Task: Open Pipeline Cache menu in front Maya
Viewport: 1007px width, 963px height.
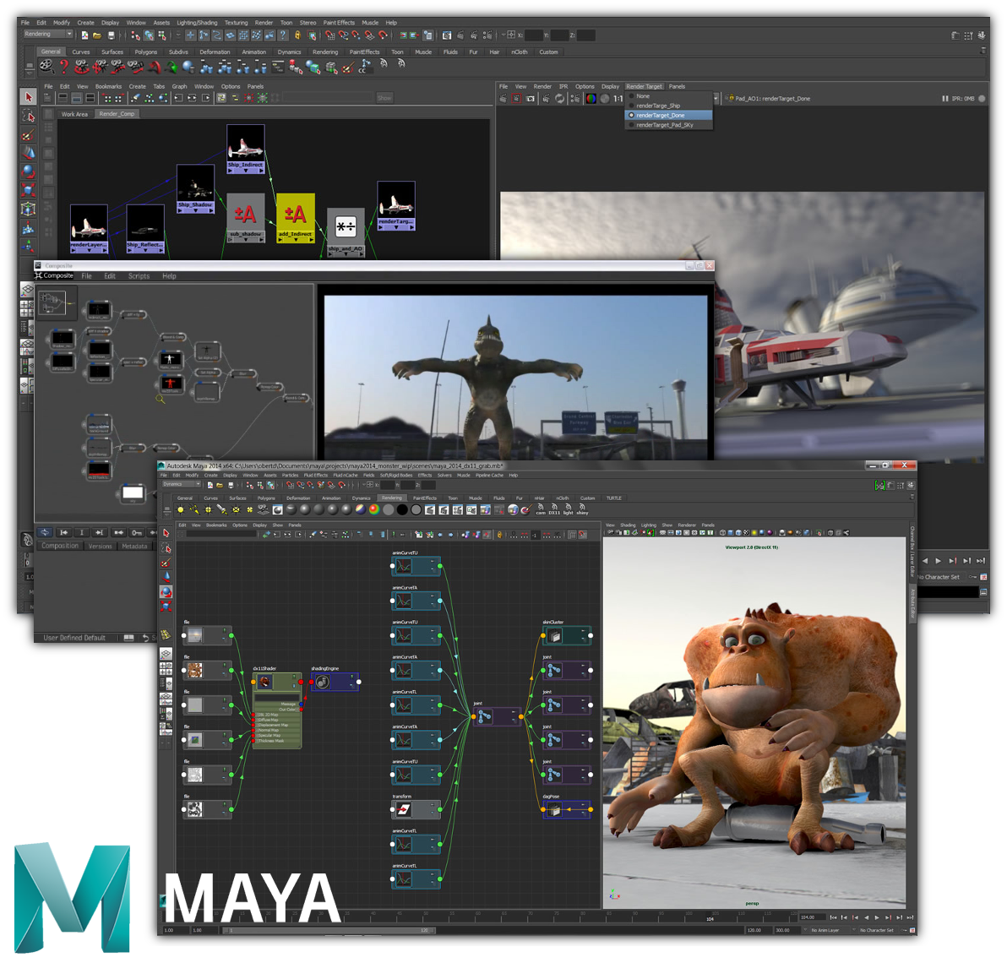Action: tap(489, 475)
